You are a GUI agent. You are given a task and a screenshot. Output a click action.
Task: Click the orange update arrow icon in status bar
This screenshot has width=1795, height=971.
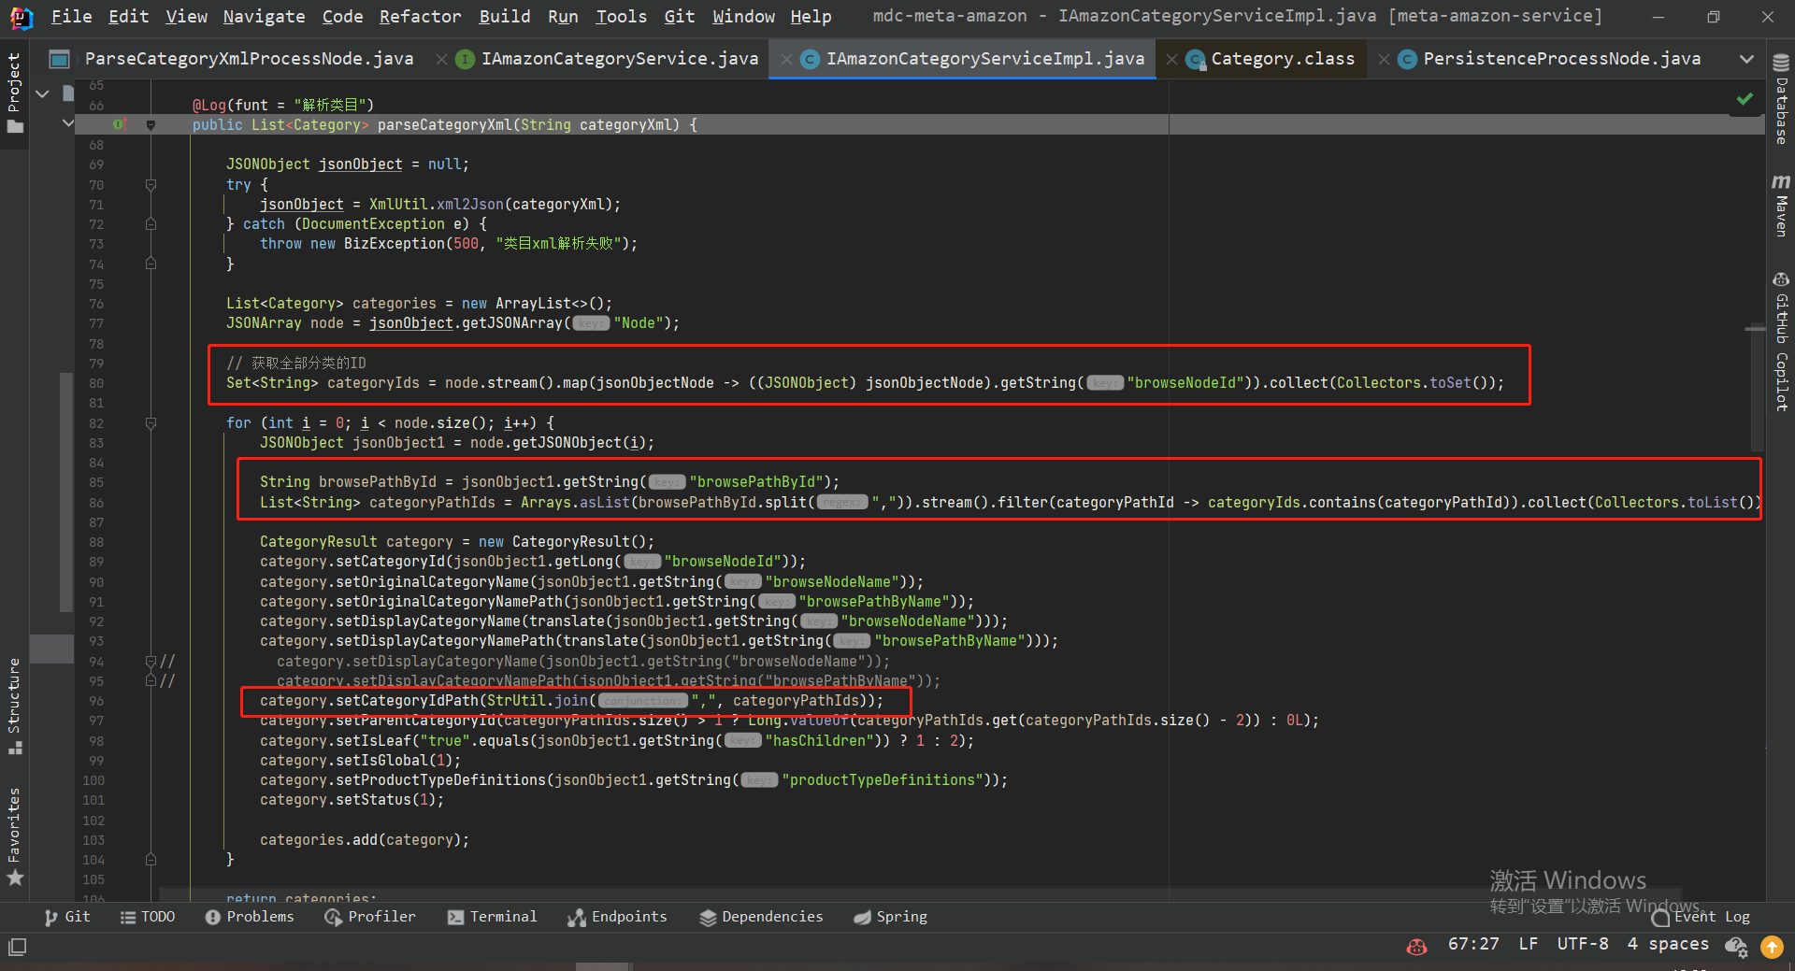1772,946
